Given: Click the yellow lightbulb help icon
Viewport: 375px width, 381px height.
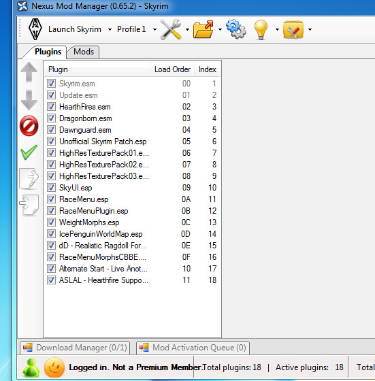Looking at the screenshot, I should pyautogui.click(x=261, y=30).
